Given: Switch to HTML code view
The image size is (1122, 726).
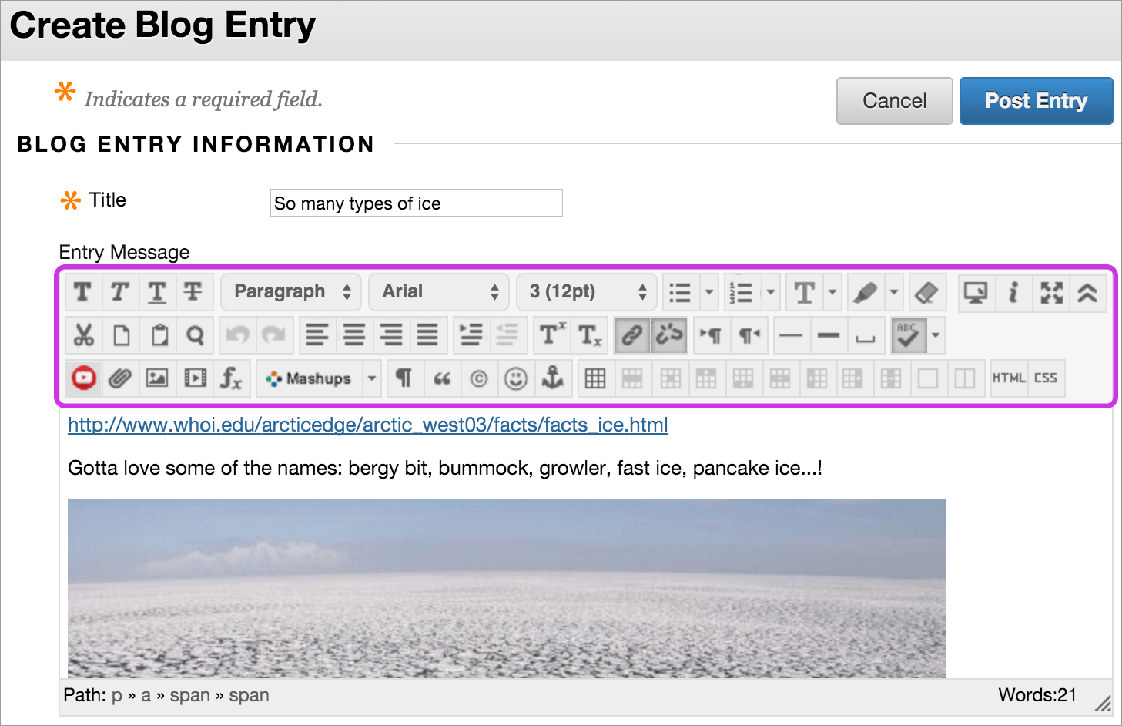Looking at the screenshot, I should coord(1008,378).
